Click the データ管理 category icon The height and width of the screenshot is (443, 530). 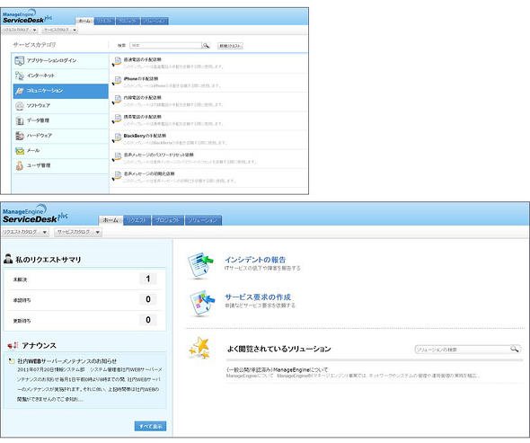click(x=20, y=120)
